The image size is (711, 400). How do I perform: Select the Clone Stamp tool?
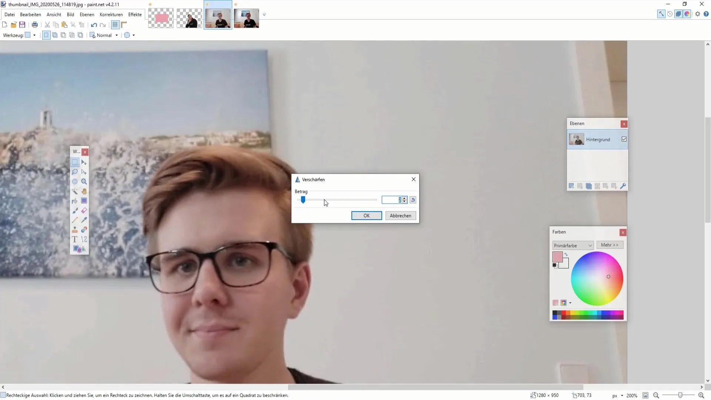coord(75,230)
